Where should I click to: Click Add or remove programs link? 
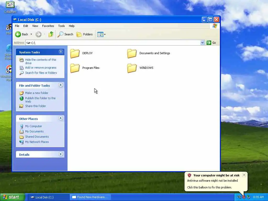[x=41, y=68]
